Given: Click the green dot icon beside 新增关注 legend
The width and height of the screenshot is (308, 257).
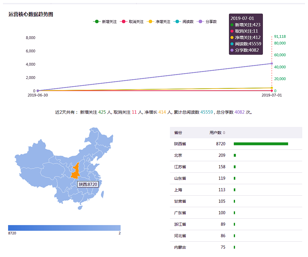Looking at the screenshot, I should (x=96, y=21).
